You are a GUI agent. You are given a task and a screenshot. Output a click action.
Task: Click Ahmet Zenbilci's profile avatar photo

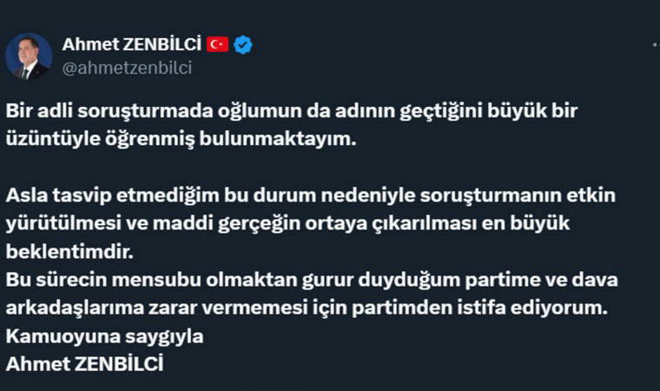pos(29,56)
